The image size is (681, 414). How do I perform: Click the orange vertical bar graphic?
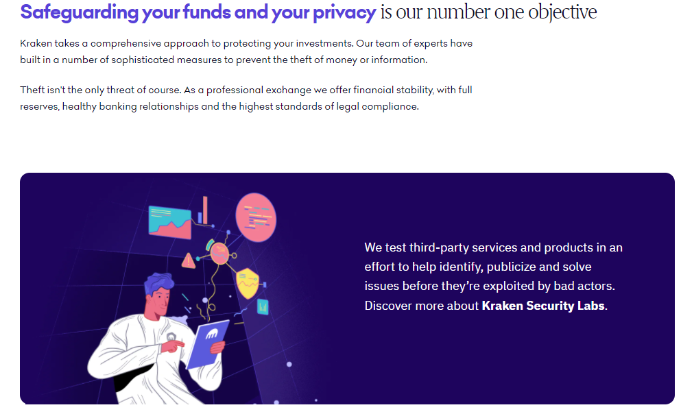(x=205, y=210)
